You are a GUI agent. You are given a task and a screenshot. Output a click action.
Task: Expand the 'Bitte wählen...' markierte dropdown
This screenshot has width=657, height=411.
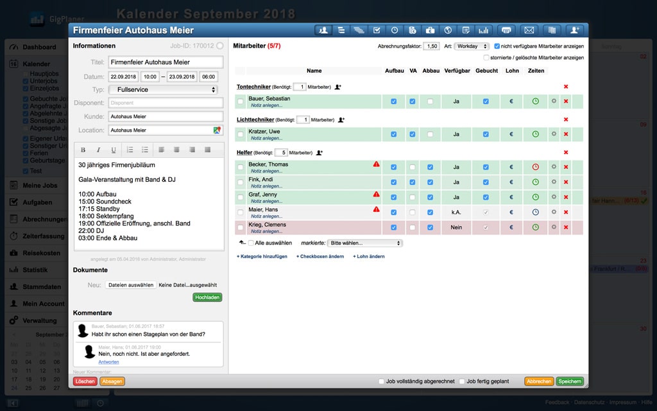[x=364, y=243]
